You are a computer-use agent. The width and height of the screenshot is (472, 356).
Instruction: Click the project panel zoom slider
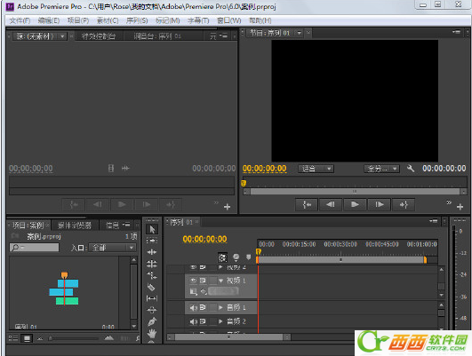74,338
